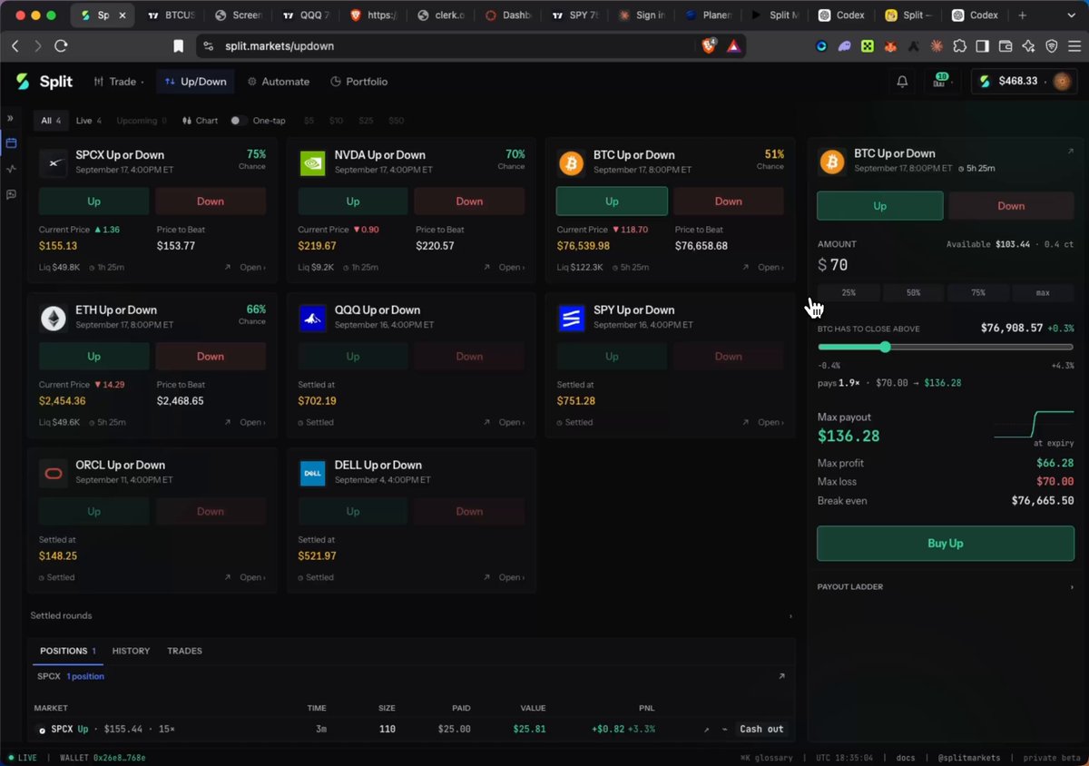This screenshot has height=766, width=1089.
Task: Select Down in the BTC order panel
Action: (x=1011, y=206)
